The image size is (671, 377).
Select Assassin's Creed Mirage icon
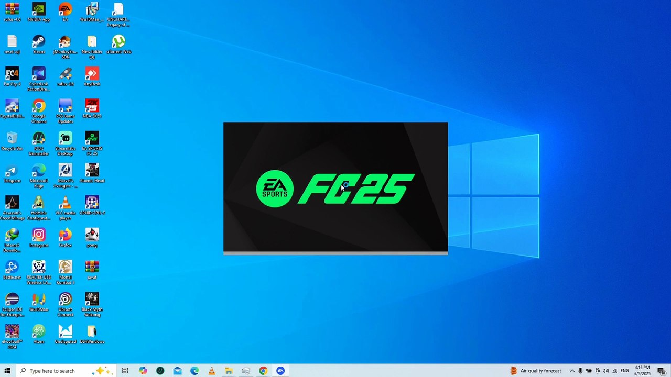click(x=12, y=208)
